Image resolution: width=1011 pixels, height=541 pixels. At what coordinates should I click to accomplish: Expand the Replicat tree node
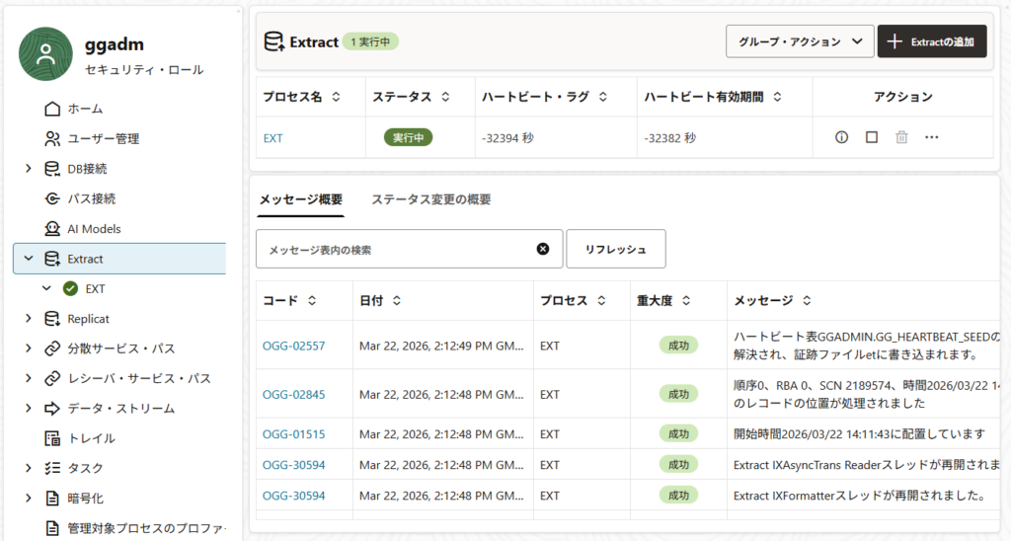click(x=28, y=319)
